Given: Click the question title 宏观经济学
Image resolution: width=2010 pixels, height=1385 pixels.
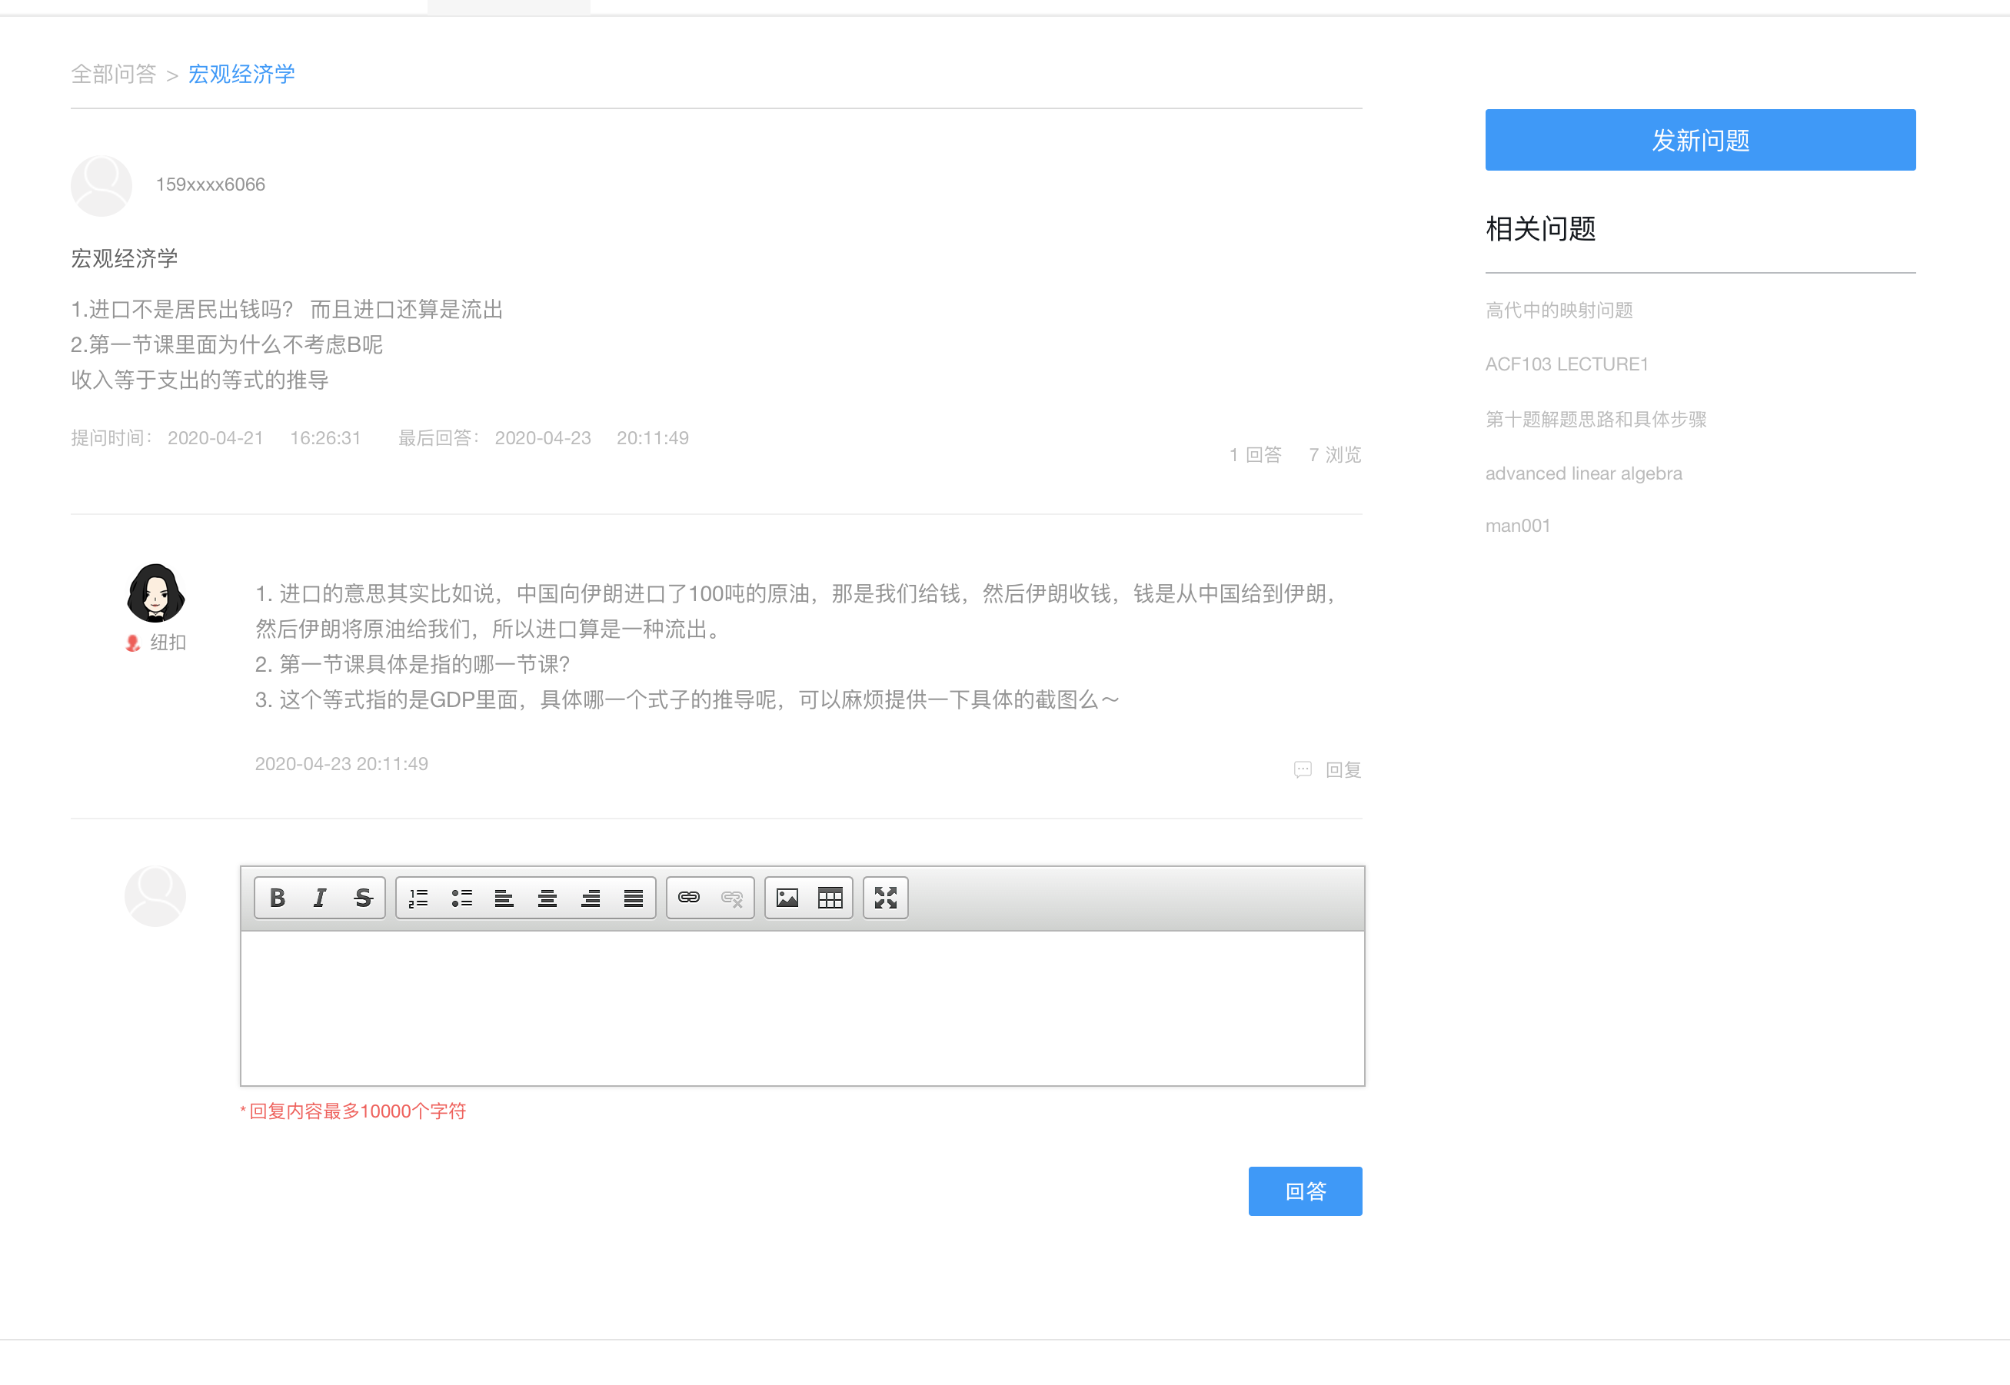Looking at the screenshot, I should pyautogui.click(x=124, y=257).
